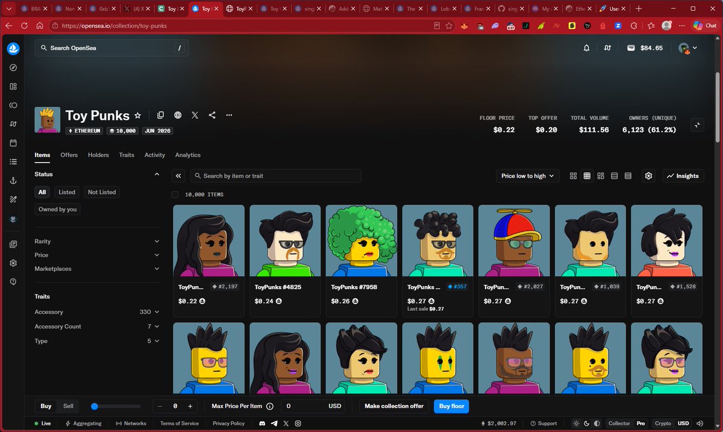Screen dimensions: 723x432
Task: Share the Toy Punks collection
Action: [x=212, y=115]
